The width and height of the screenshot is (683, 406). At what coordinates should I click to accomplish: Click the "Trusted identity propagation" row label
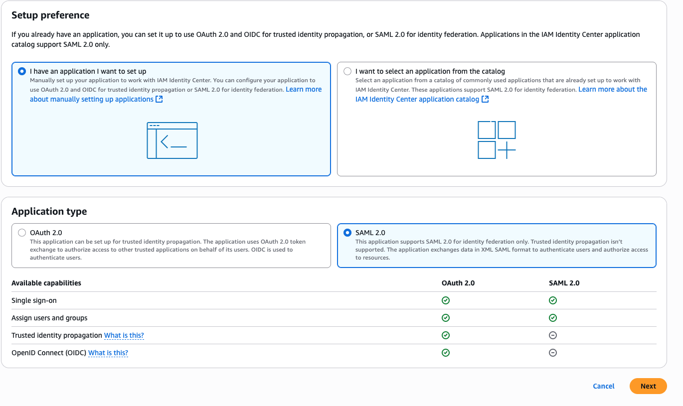(x=57, y=335)
